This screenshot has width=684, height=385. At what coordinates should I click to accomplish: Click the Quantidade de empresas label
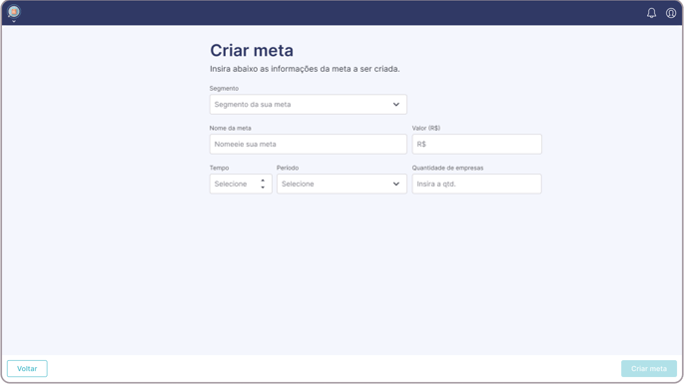coord(447,168)
